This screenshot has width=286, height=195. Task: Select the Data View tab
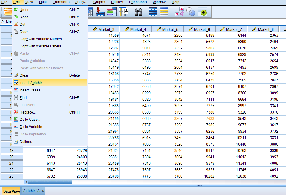pyautogui.click(x=11, y=191)
